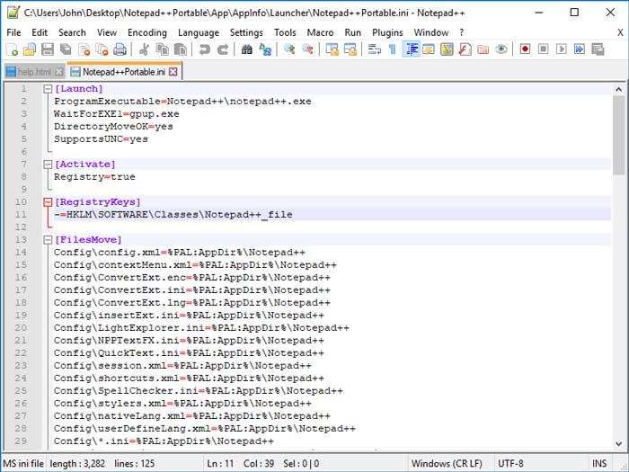Screen dimensions: 629x472
Task: Open the File menu
Action: pos(13,32)
